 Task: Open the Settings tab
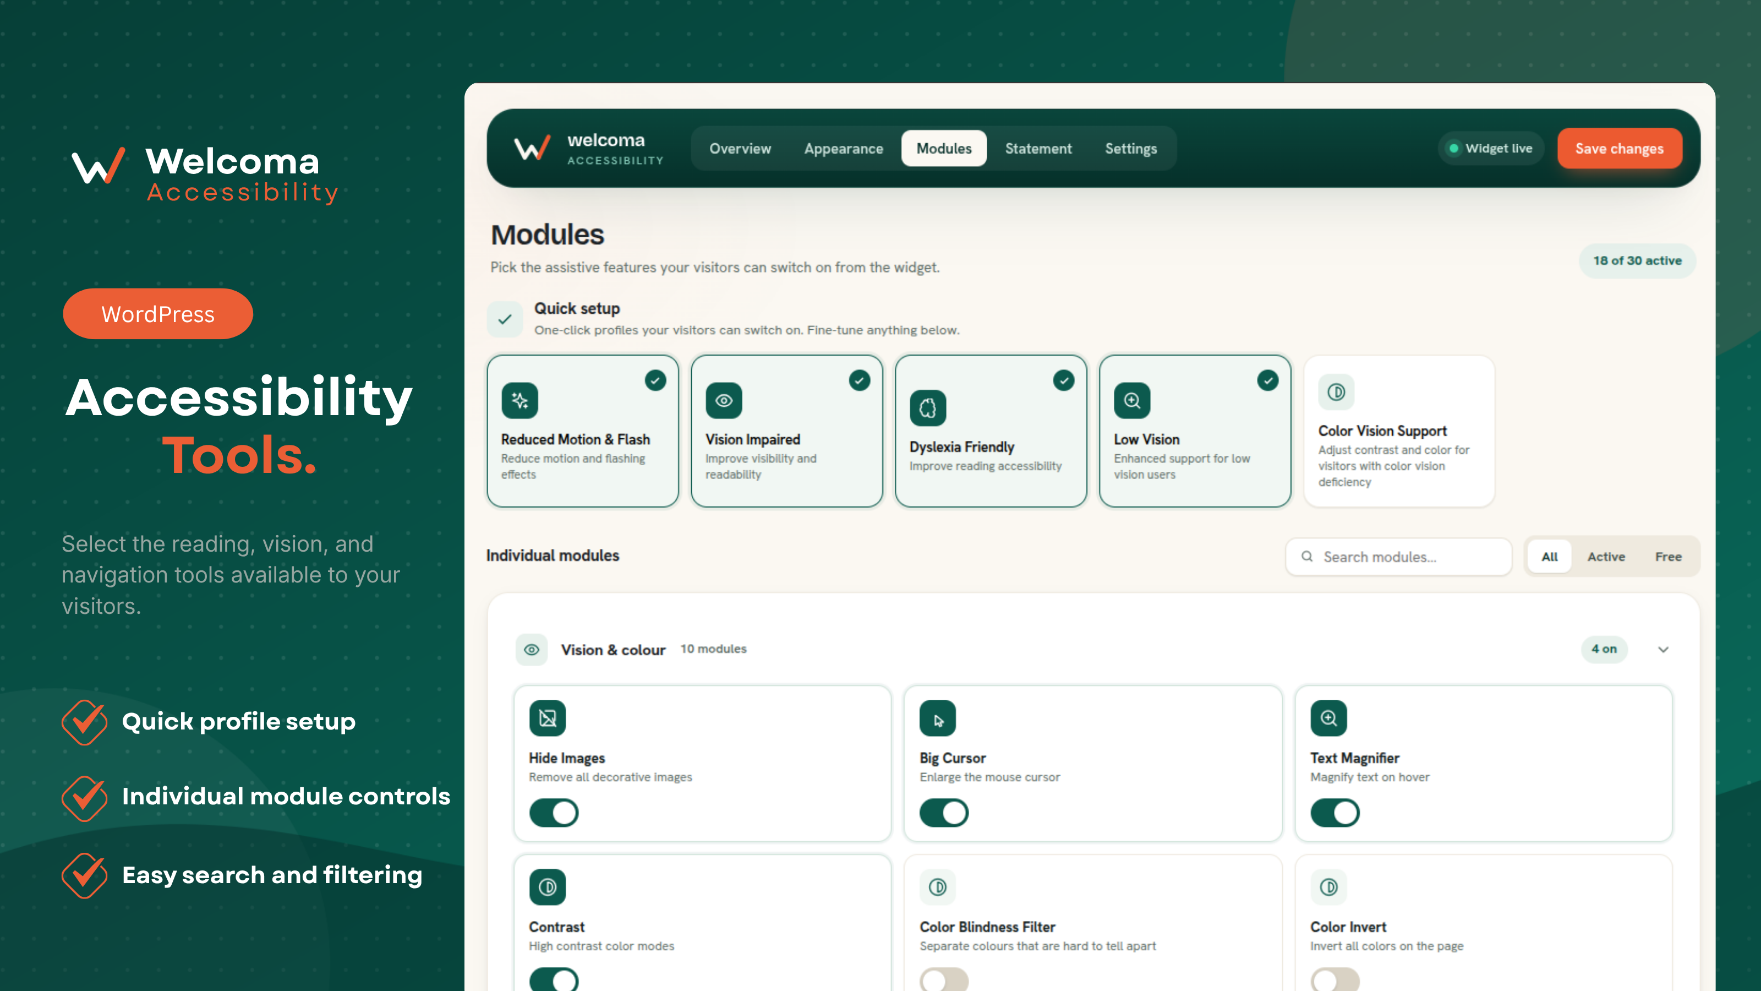pos(1131,149)
